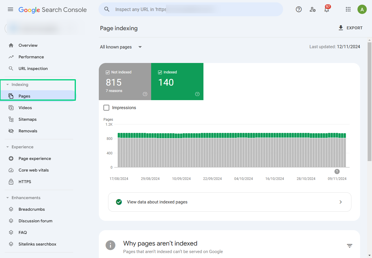Click the Core web vitals gauge icon
372x258 pixels.
pos(11,170)
